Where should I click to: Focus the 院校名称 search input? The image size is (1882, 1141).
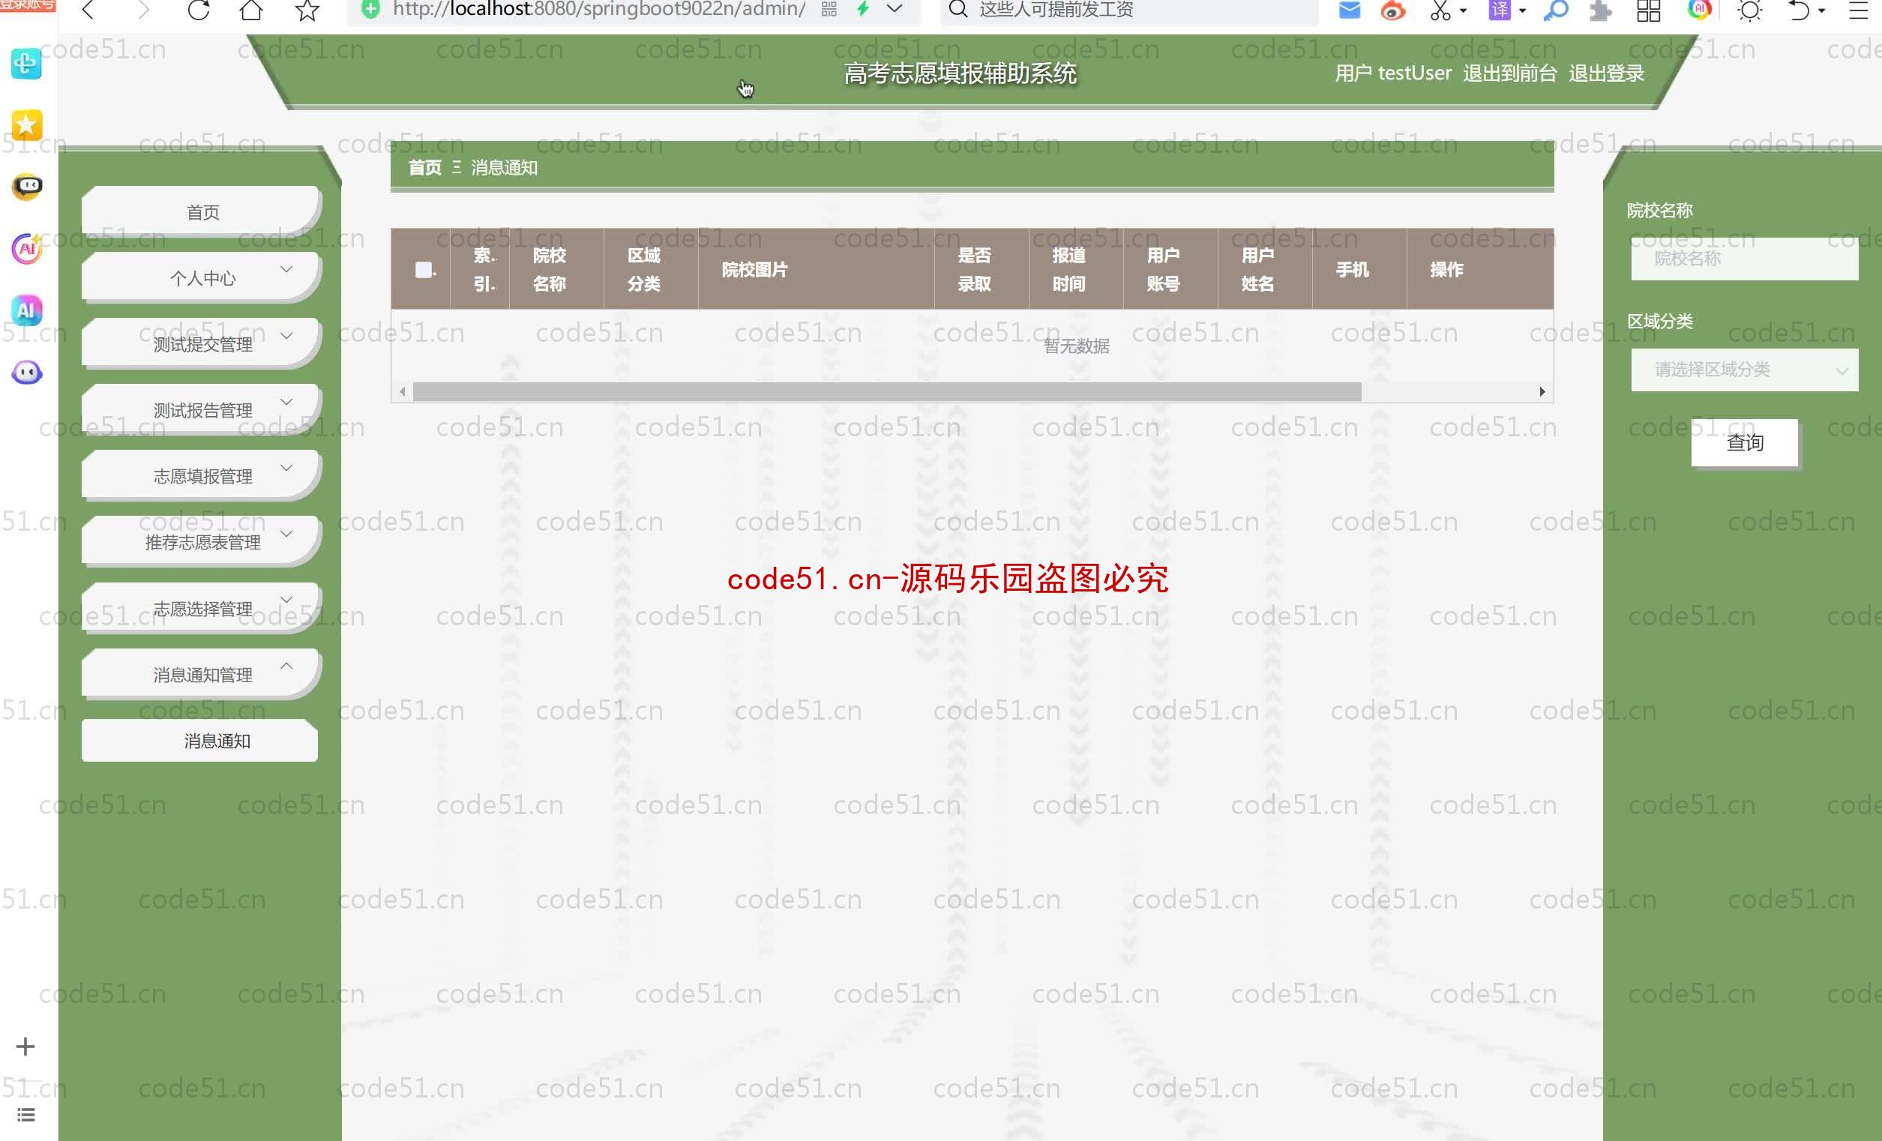point(1744,259)
